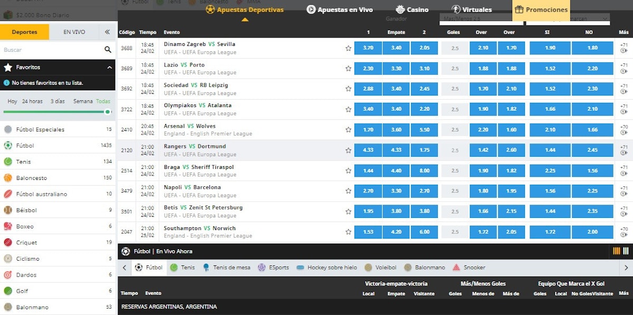
Task: Click the search magnifier icon
Action: [x=108, y=50]
